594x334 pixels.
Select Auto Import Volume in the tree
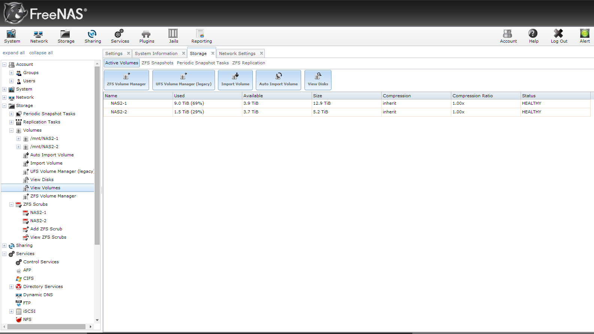52,155
